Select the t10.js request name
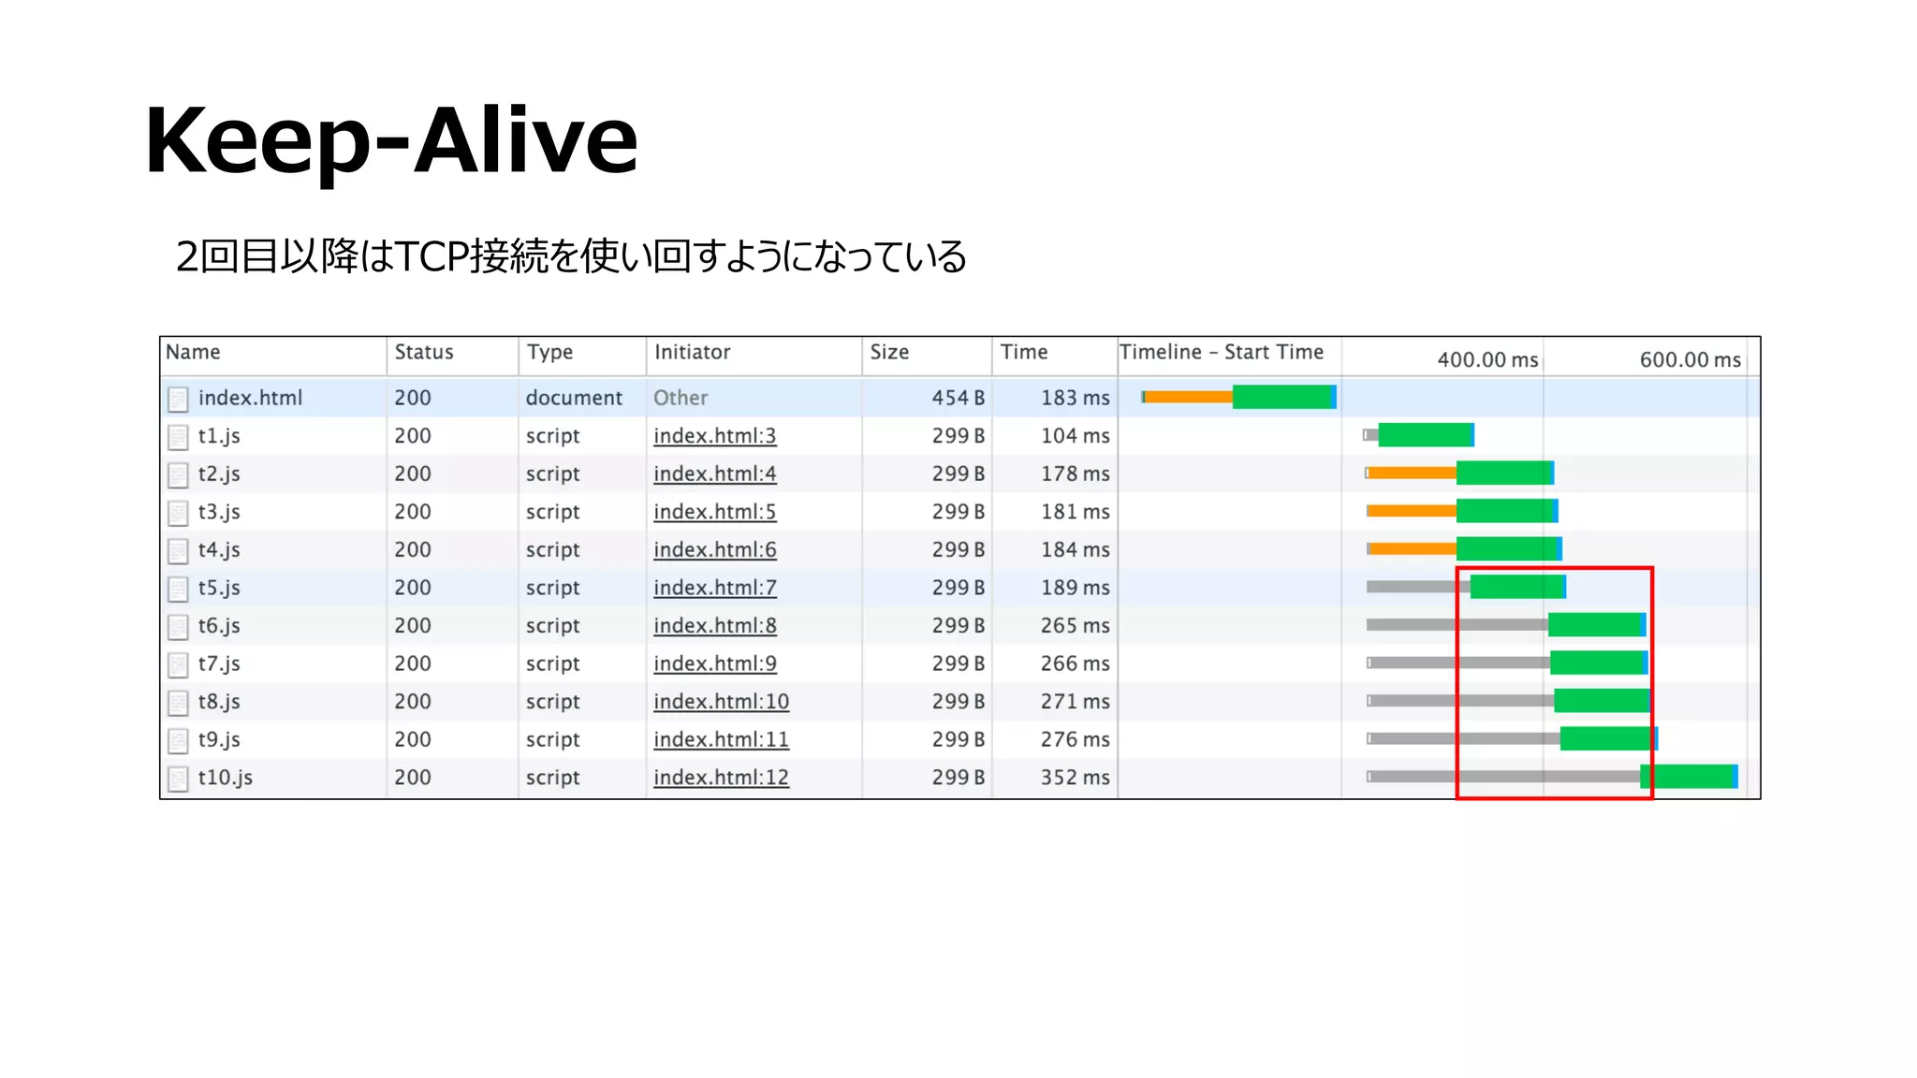Viewport: 1917px width, 1078px height. point(226,778)
